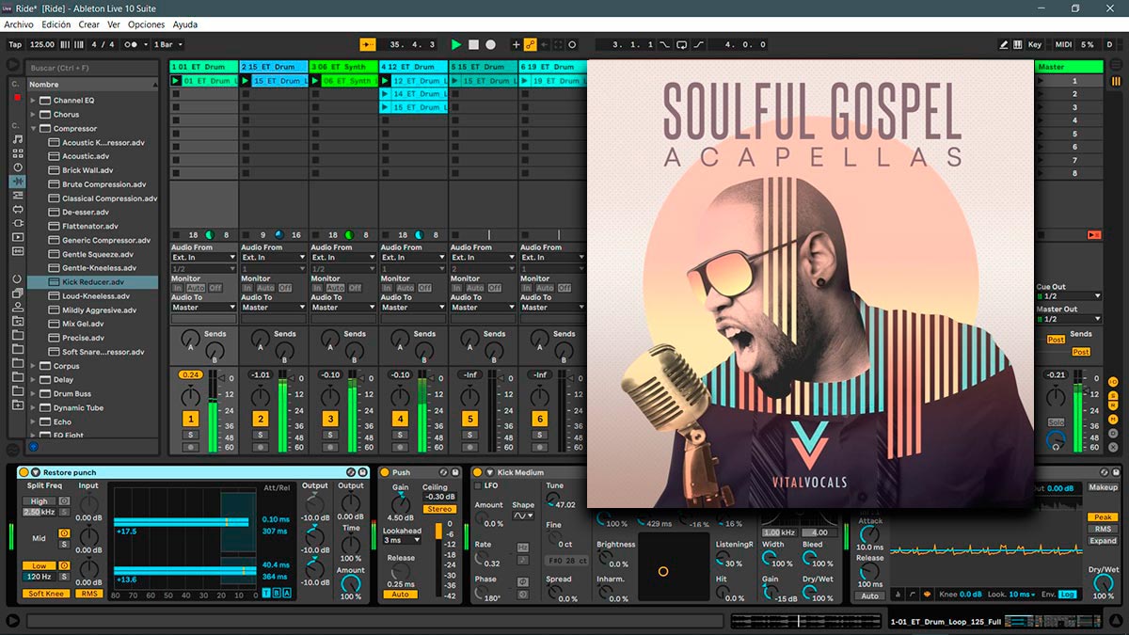Open the Sounds category icon in browser sidebar
Screen dimensions: 1129x635
[x=17, y=139]
